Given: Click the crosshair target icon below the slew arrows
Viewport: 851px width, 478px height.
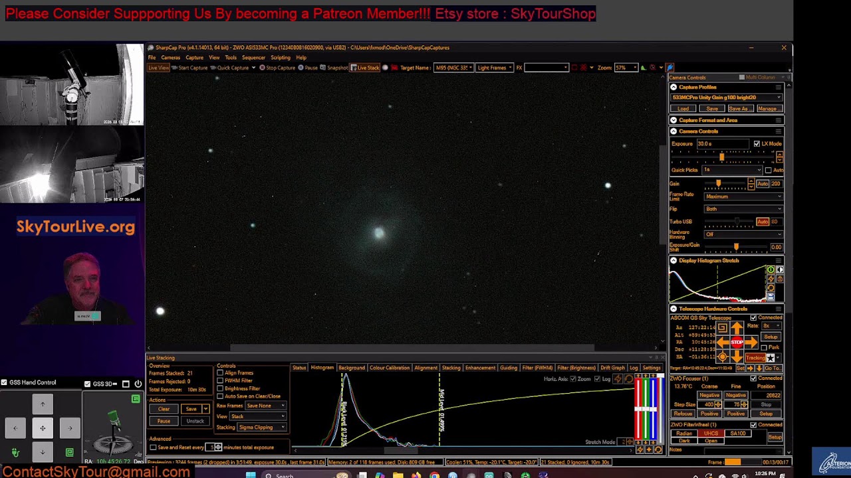Looking at the screenshot, I should [x=723, y=357].
